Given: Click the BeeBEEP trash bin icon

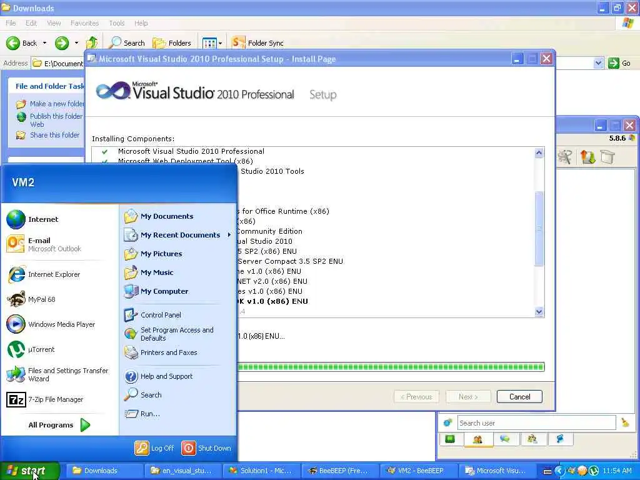Looking at the screenshot, I should pyautogui.click(x=607, y=157).
